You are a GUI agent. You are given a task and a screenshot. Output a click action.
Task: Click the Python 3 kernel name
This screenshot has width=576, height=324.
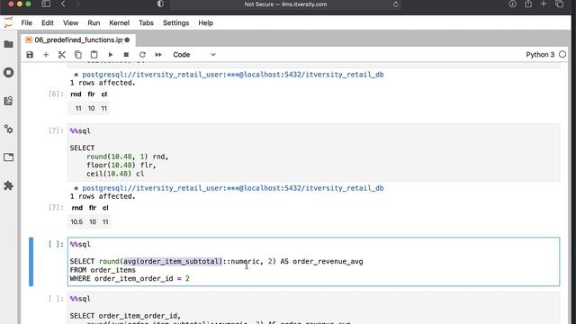pos(540,54)
